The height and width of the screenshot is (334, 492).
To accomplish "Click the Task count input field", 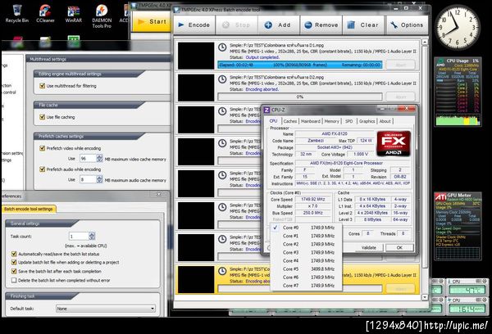I will (79, 237).
